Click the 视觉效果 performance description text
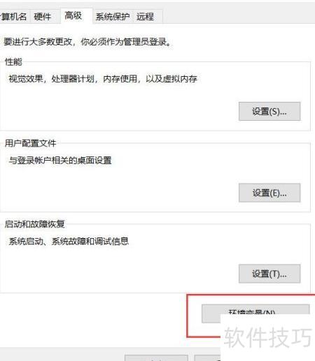 click(x=103, y=79)
